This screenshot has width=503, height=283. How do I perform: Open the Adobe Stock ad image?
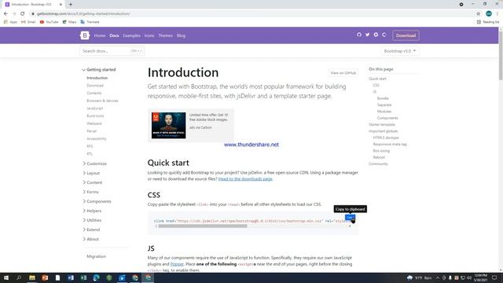coord(169,126)
